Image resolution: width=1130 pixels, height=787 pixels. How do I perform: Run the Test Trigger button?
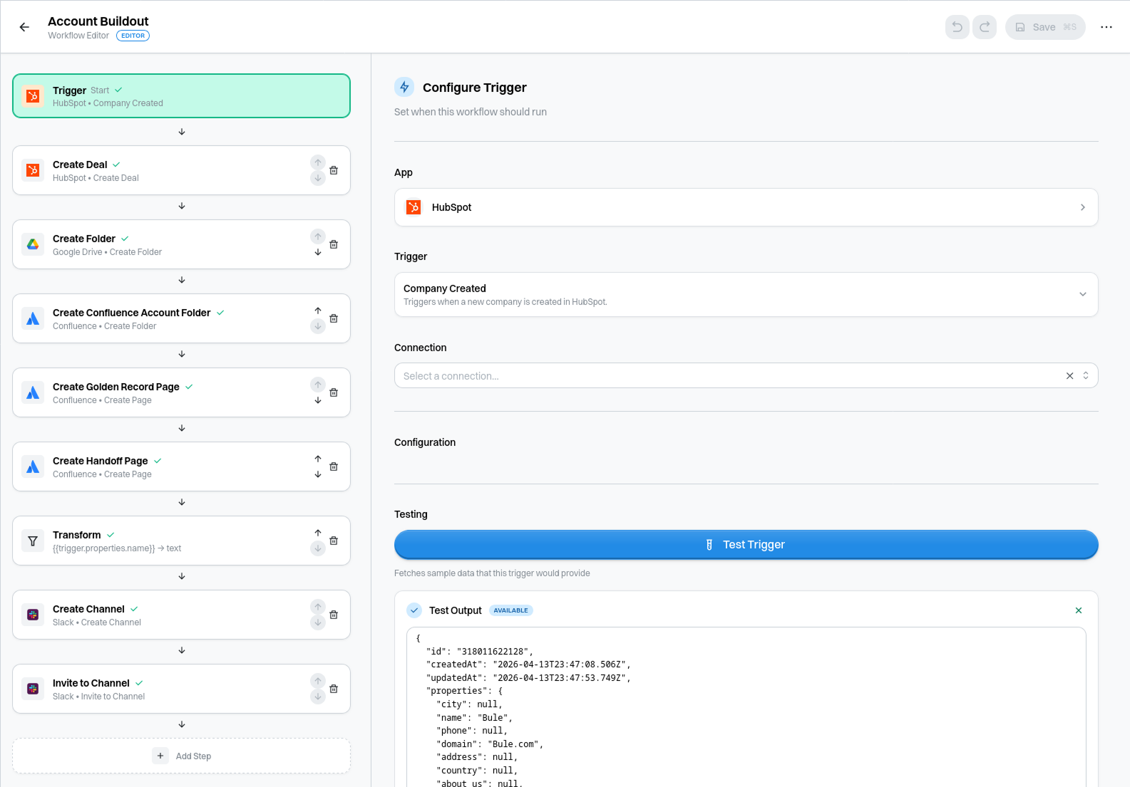(746, 544)
